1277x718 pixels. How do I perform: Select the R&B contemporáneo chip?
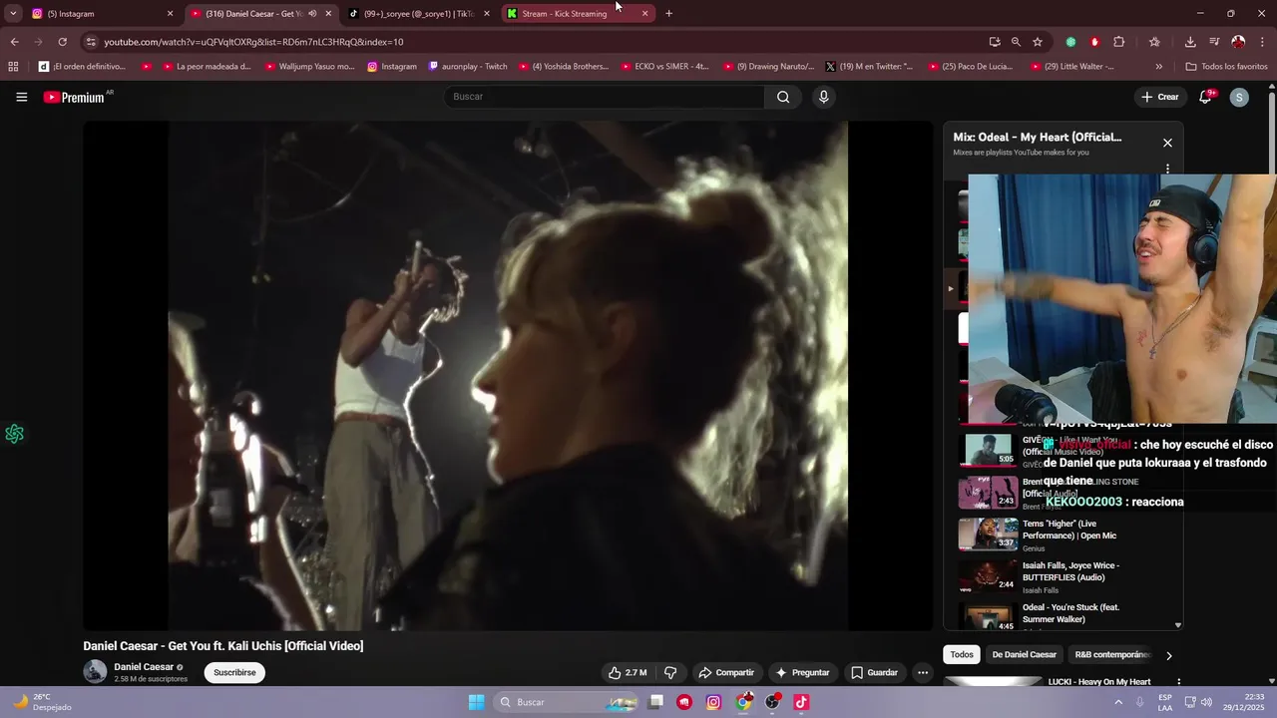pos(1111,655)
